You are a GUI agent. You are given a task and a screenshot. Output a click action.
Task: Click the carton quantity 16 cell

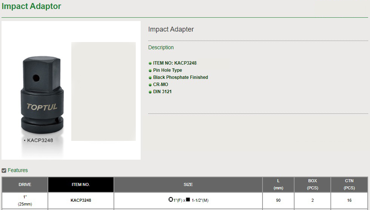tap(349, 200)
